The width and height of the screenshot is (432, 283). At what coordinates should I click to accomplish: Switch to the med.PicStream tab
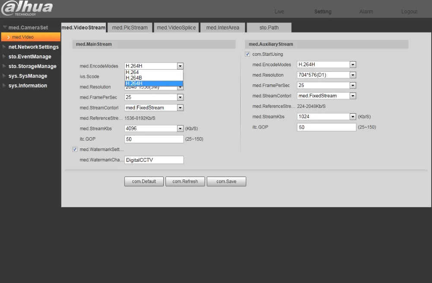point(130,27)
